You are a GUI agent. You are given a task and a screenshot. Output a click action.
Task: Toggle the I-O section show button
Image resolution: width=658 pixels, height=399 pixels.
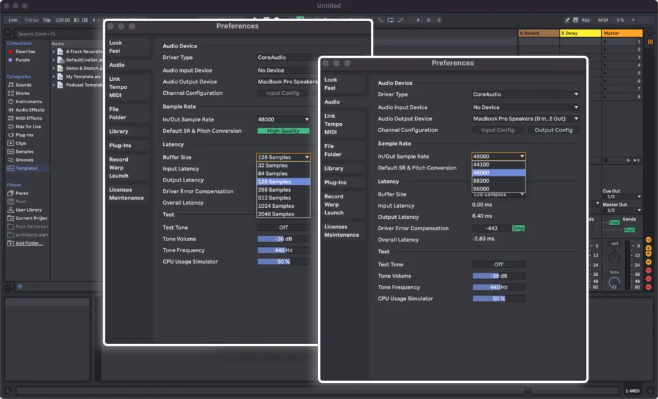coord(648,240)
